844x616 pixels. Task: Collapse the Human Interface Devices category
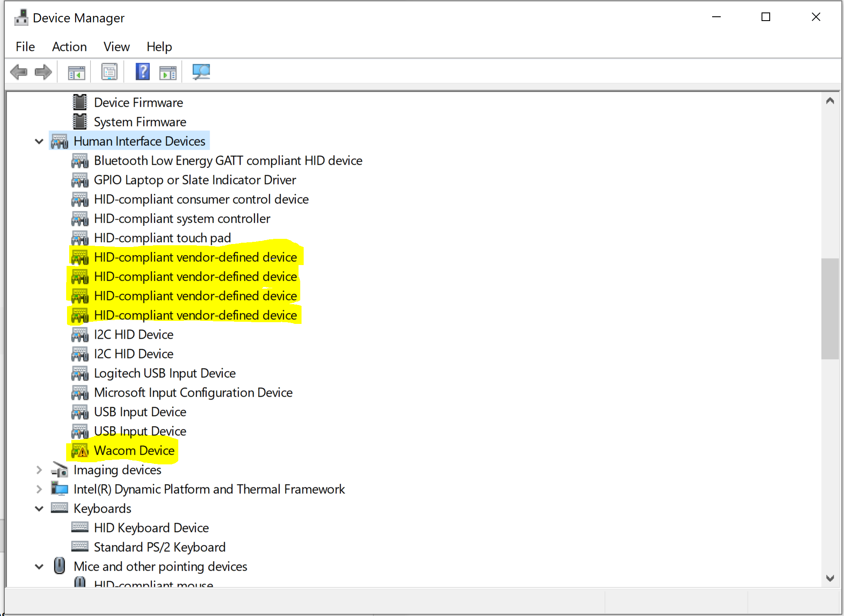click(39, 141)
